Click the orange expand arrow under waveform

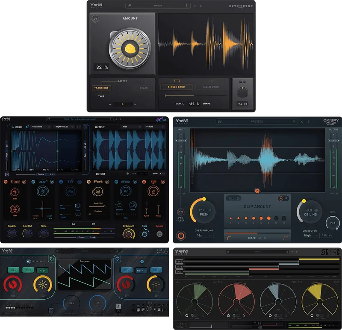tap(257, 191)
